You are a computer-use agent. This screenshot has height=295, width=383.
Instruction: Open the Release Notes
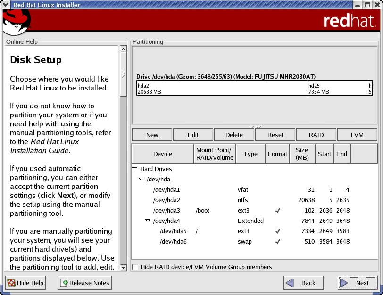pyautogui.click(x=84, y=283)
